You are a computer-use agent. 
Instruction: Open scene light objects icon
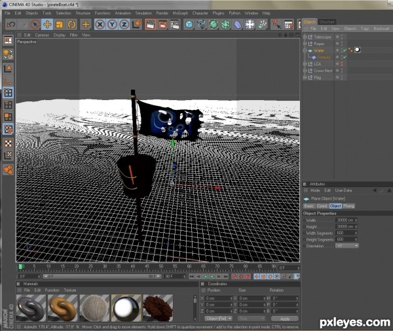pyautogui.click(x=250, y=25)
